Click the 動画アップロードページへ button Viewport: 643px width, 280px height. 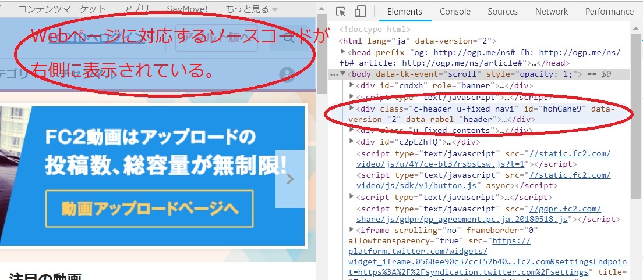pyautogui.click(x=150, y=209)
